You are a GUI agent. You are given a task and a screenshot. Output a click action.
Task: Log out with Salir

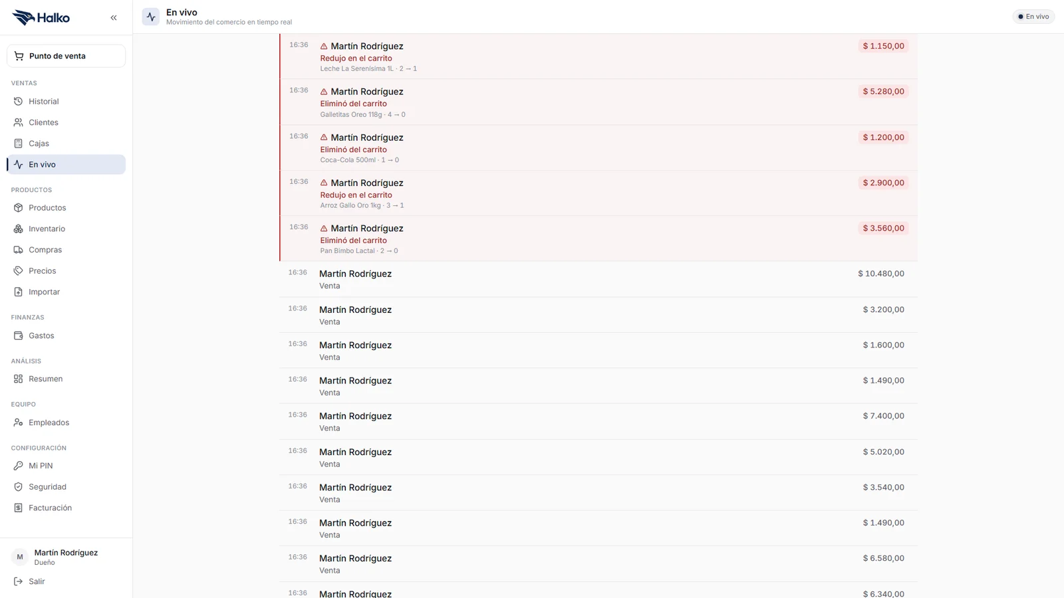66,581
